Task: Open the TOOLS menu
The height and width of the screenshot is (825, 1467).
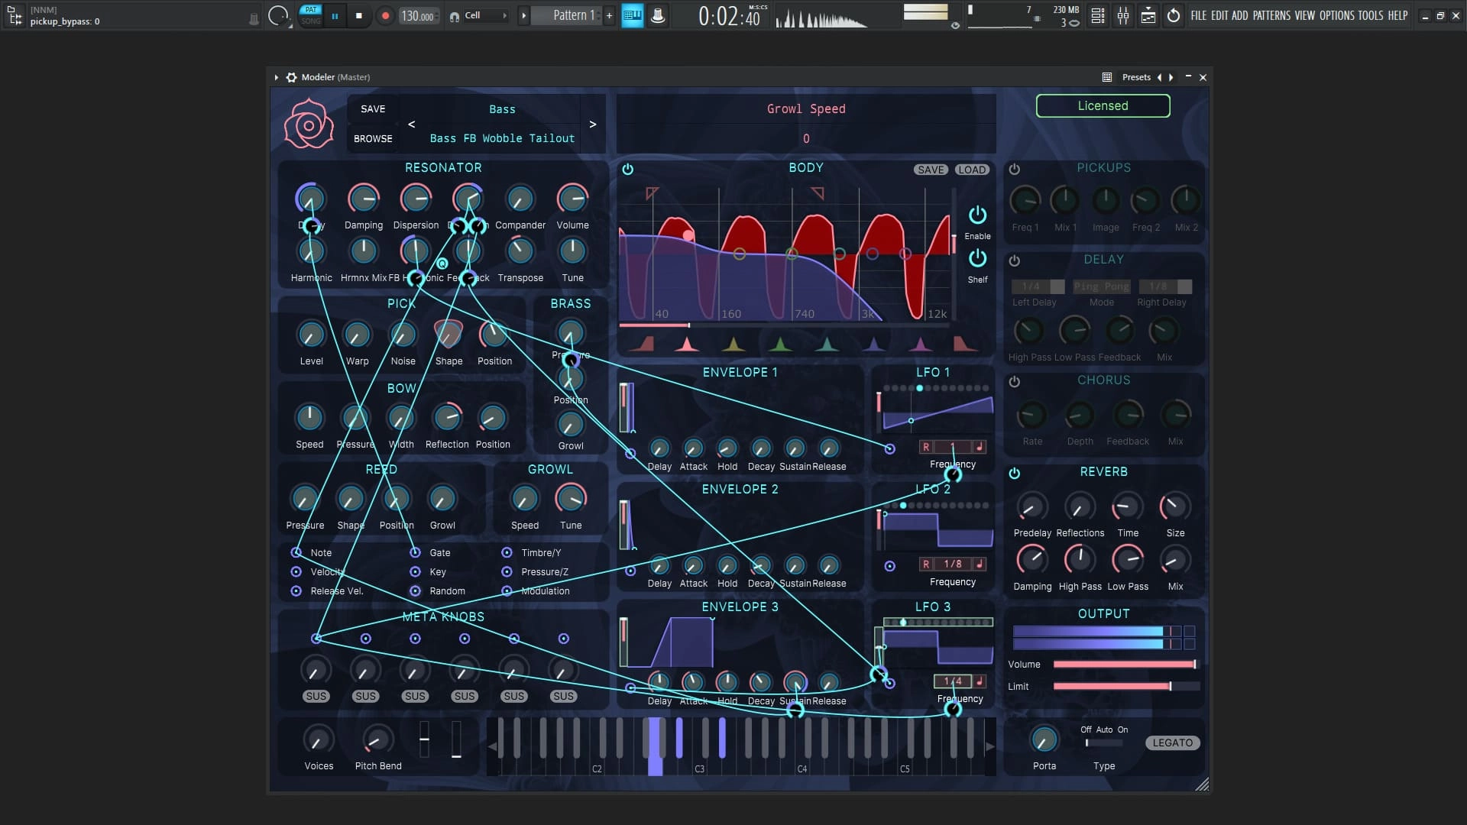Action: point(1371,15)
